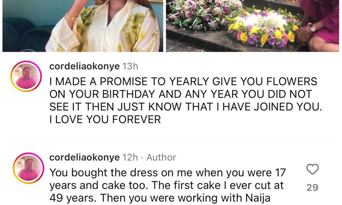Click the 13h timestamp on the caption
Viewport: 342px width, 205px height.
(130, 67)
